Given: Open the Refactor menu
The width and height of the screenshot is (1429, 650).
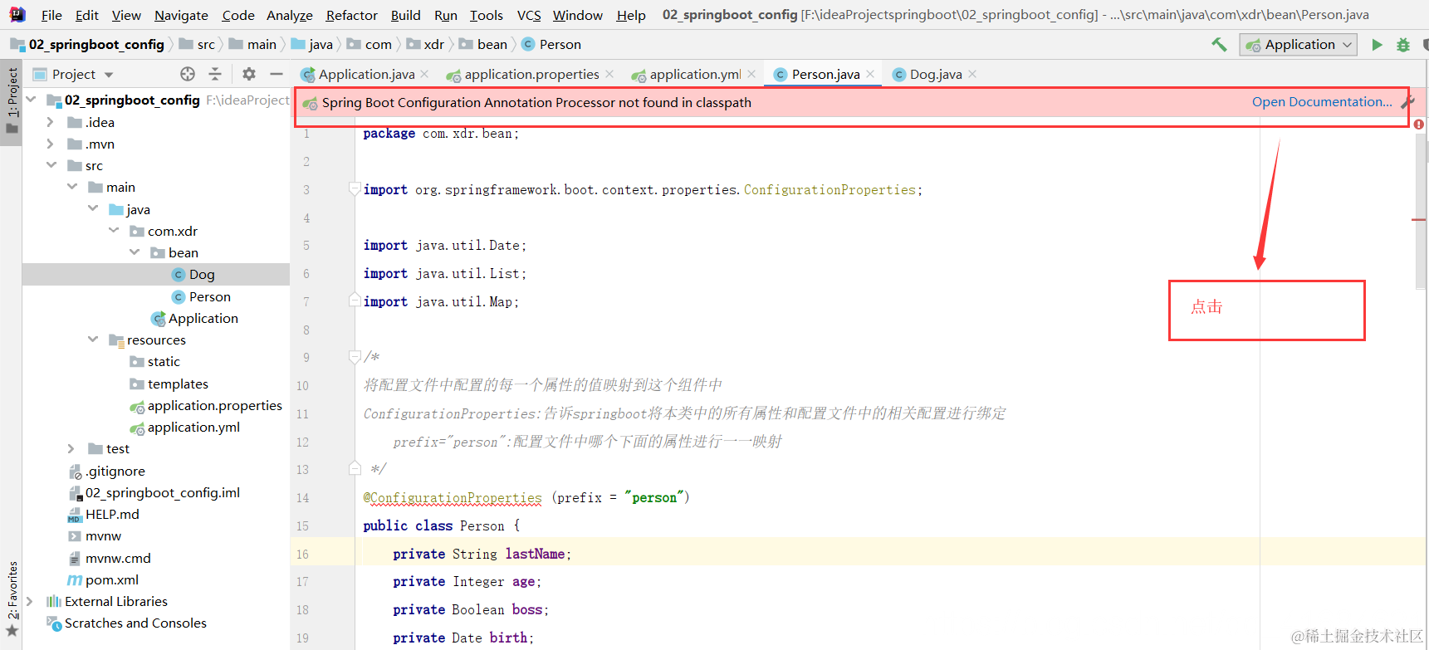Looking at the screenshot, I should point(351,15).
